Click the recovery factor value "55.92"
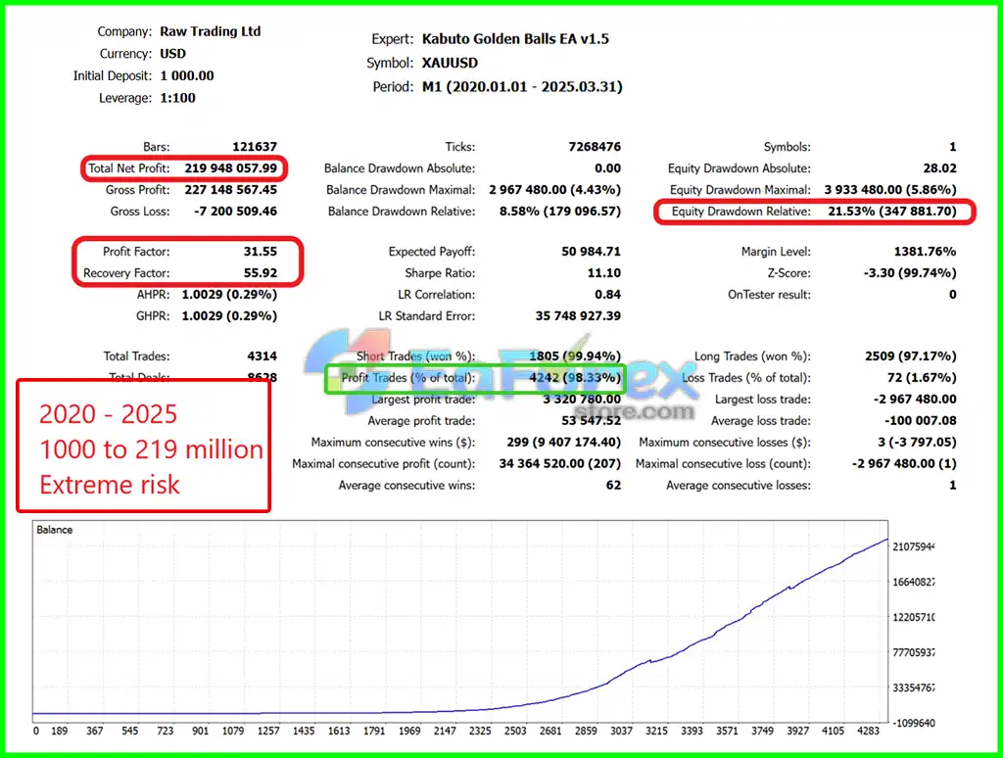Image resolution: width=1003 pixels, height=758 pixels. [x=261, y=273]
